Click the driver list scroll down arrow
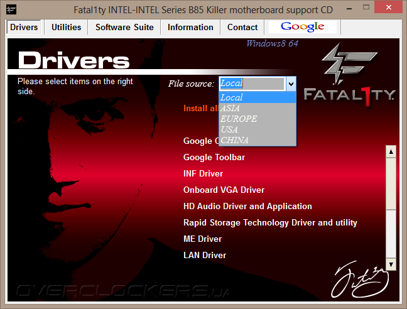The image size is (407, 309). pyautogui.click(x=391, y=264)
